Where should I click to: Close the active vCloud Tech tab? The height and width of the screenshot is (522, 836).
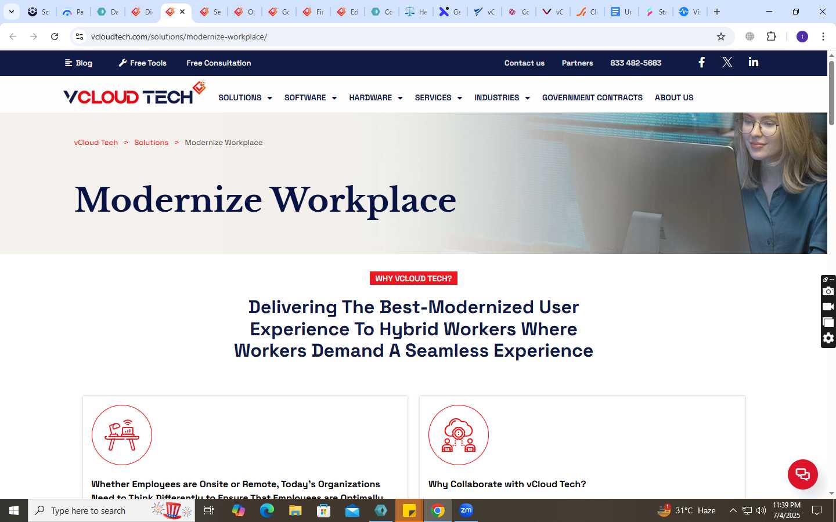[x=182, y=12]
